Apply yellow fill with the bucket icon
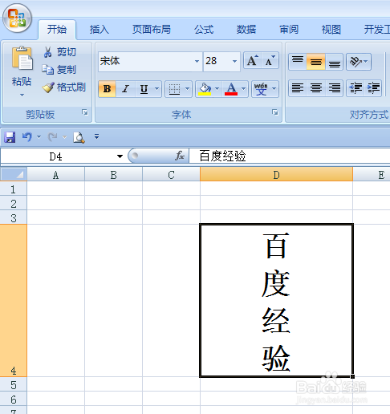Viewport: 390px width, 414px height. tap(205, 89)
